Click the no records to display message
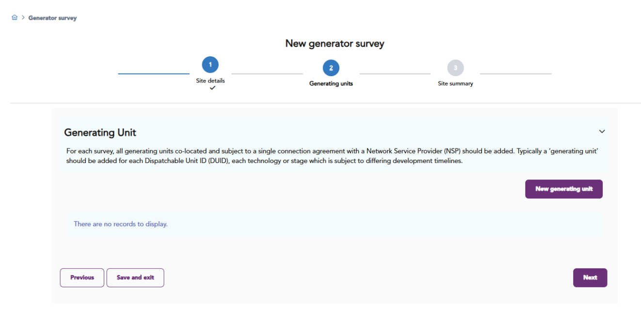The height and width of the screenshot is (314, 641). click(121, 224)
